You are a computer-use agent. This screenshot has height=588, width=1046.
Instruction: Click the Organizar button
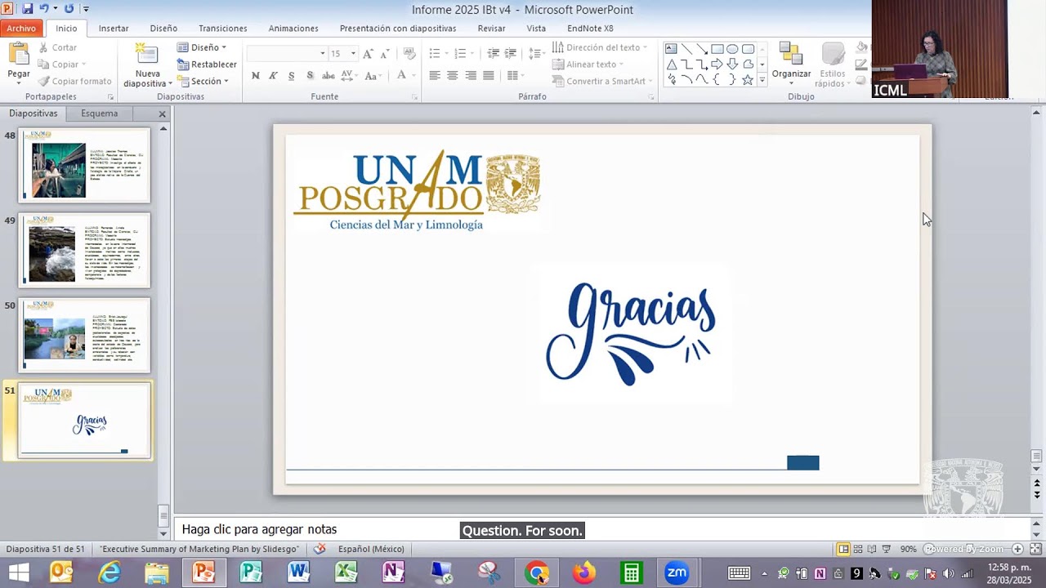click(791, 65)
